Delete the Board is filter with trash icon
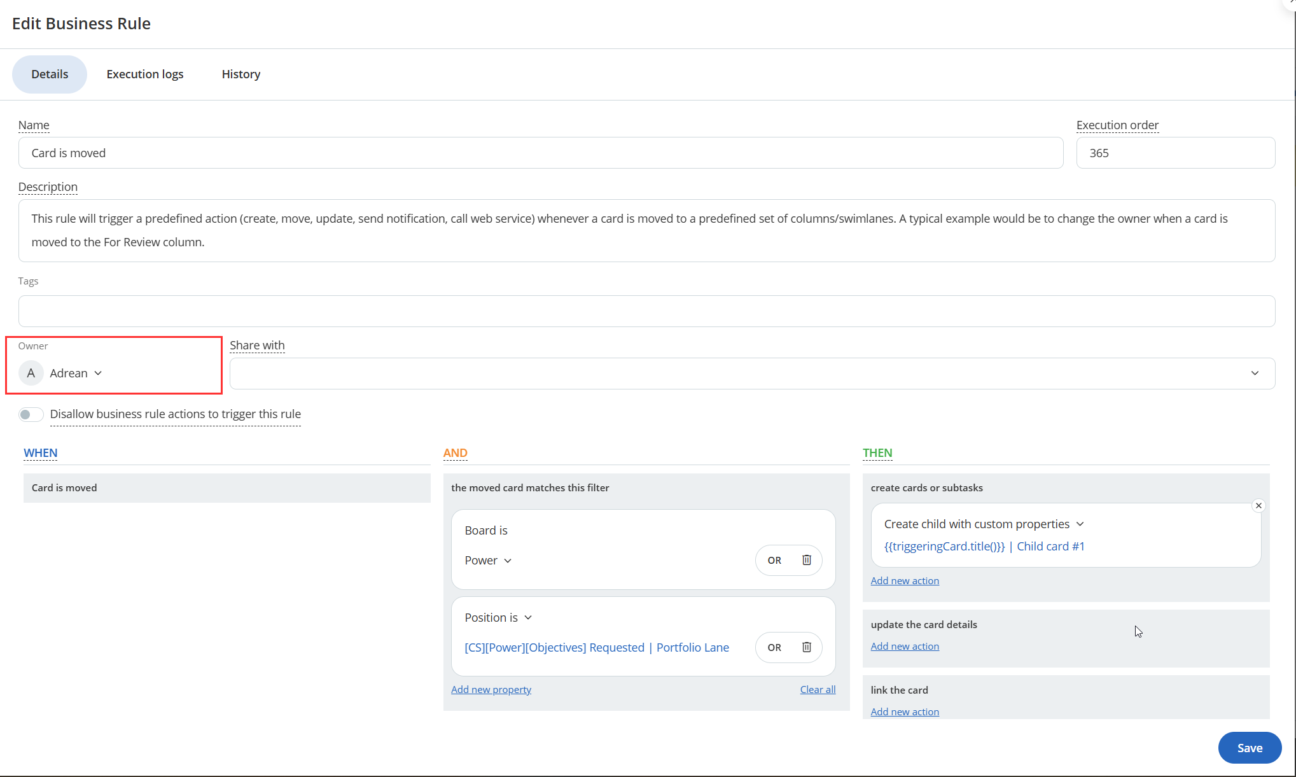 806,560
